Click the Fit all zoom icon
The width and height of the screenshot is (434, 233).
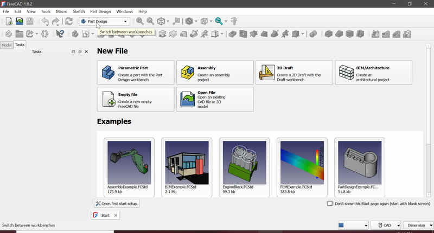(x=140, y=21)
